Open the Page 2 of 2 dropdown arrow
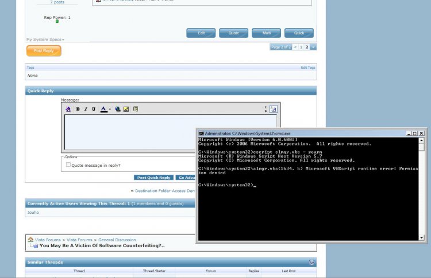Viewport: 431px width, 278px height. (313, 47)
